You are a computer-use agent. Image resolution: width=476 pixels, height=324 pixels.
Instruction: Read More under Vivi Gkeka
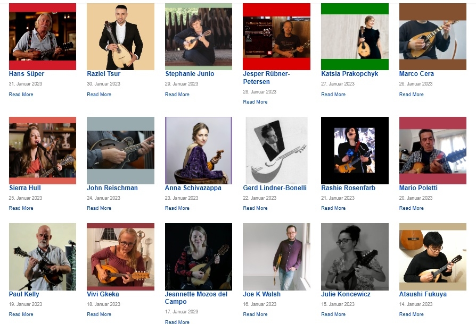coord(99,314)
